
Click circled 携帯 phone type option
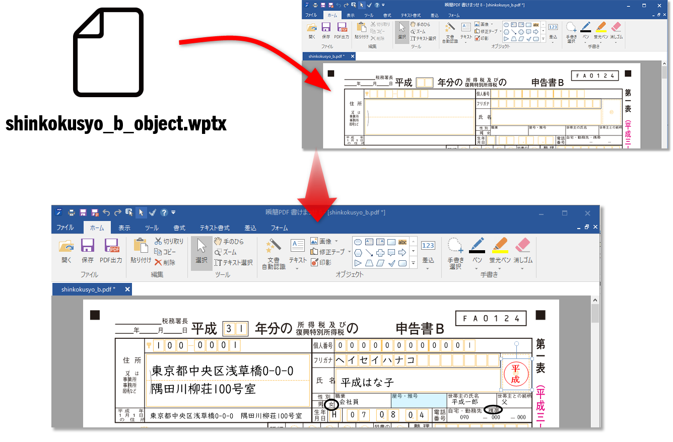point(493,410)
